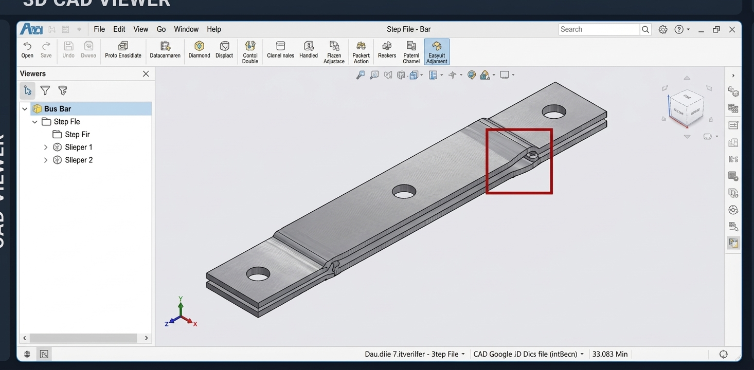Collapse the Step Fle folder
The height and width of the screenshot is (370, 754).
pyautogui.click(x=35, y=122)
